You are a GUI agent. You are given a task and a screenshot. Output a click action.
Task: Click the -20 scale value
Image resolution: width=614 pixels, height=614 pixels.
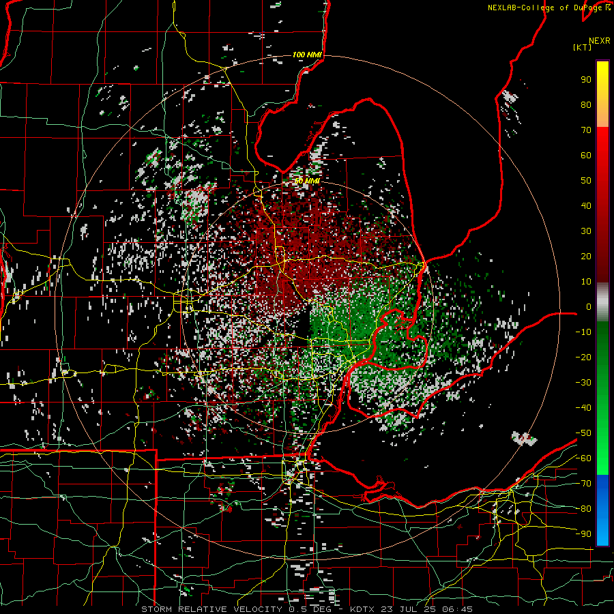(583, 357)
